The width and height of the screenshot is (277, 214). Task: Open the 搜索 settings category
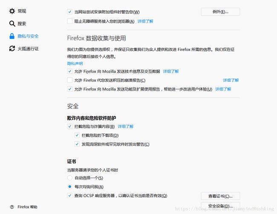pyautogui.click(x=22, y=23)
